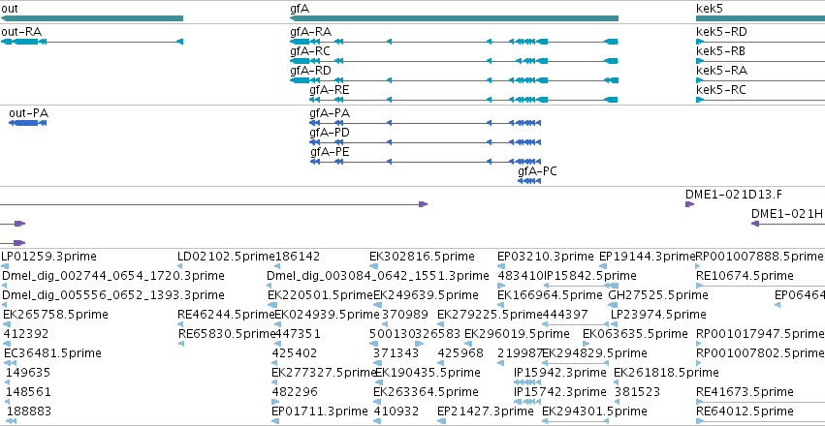The image size is (825, 426).
Task: Click the out-PA protein label
Action: (x=29, y=113)
